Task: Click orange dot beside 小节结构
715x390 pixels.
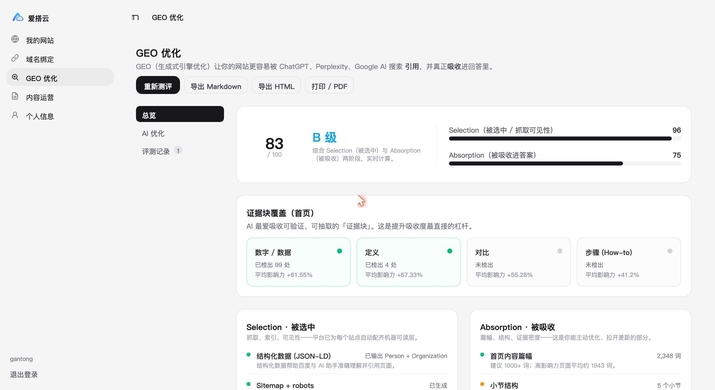Action: point(482,384)
